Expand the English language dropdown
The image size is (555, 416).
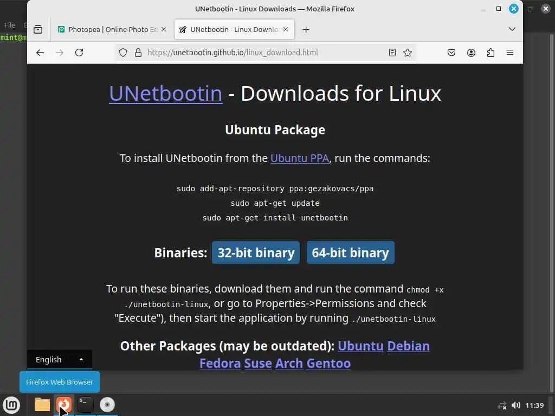click(x=60, y=360)
